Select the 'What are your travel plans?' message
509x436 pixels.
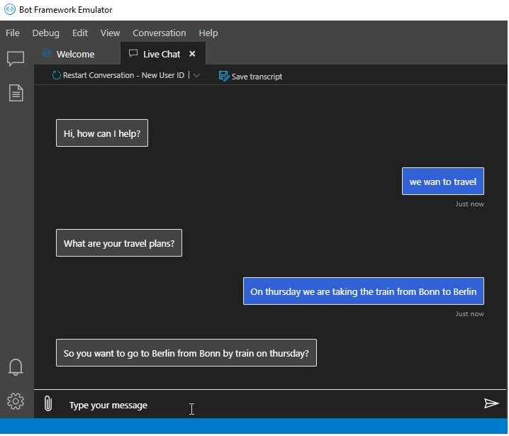(119, 243)
